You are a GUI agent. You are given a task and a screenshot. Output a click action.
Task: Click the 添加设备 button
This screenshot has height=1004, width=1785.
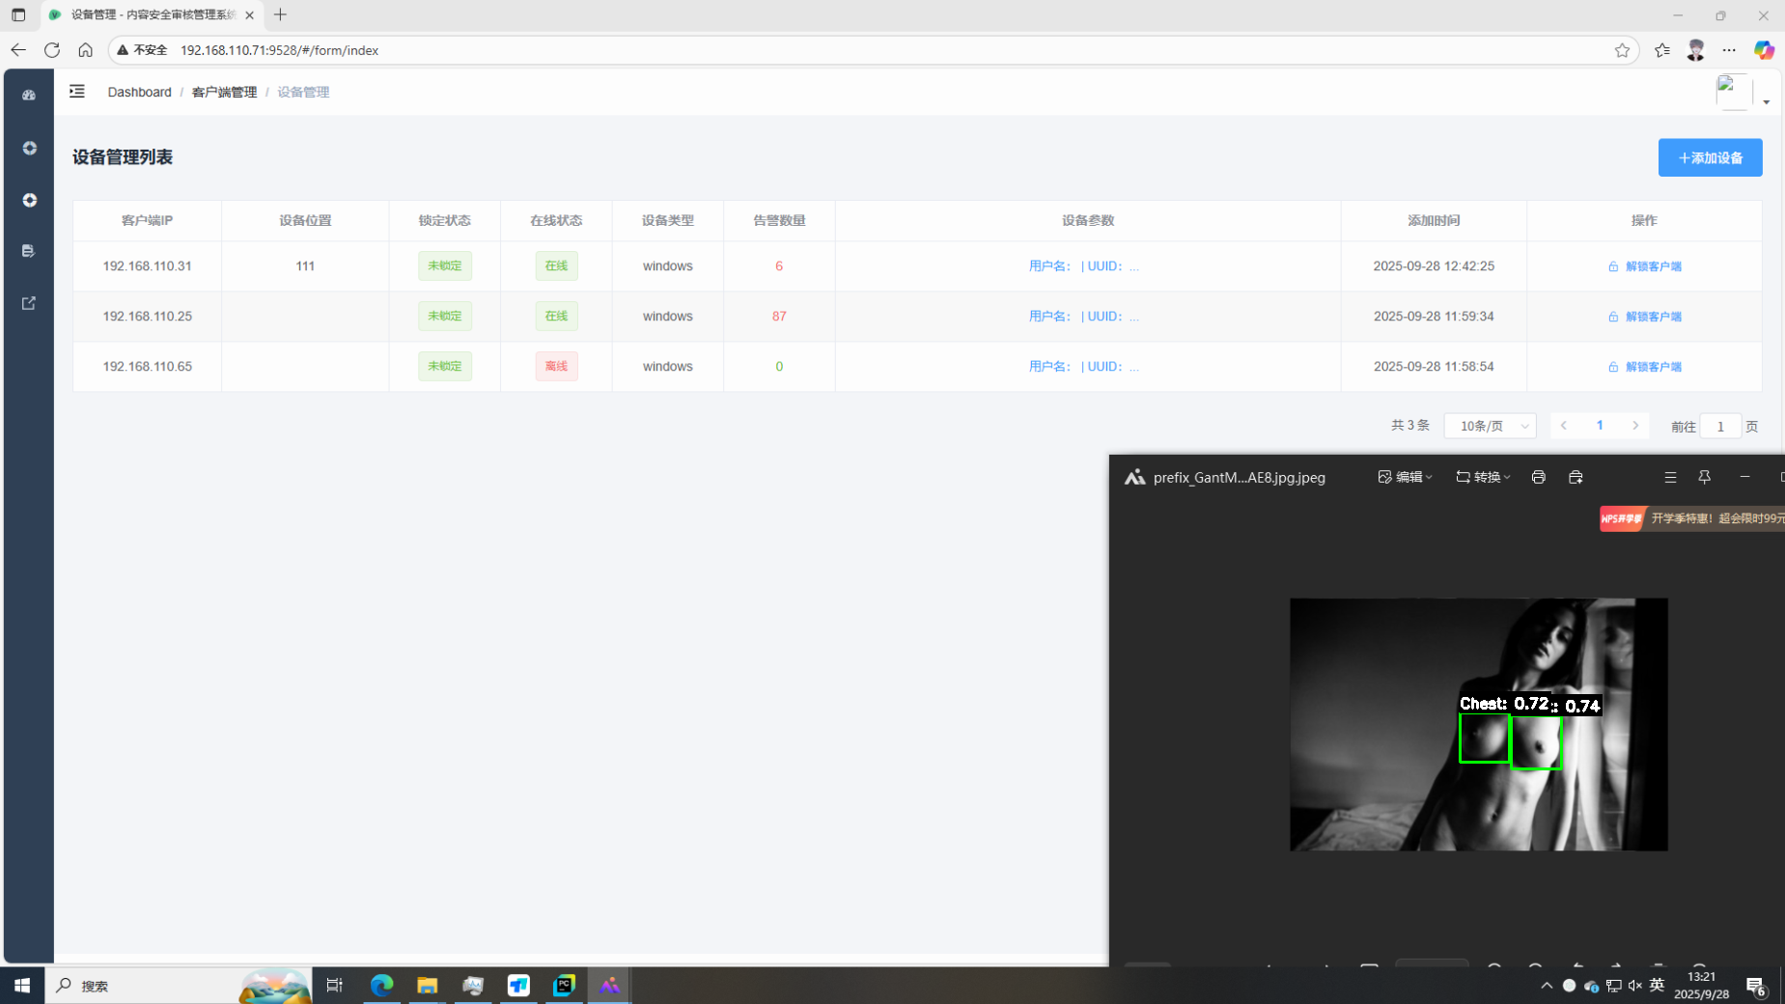point(1710,157)
